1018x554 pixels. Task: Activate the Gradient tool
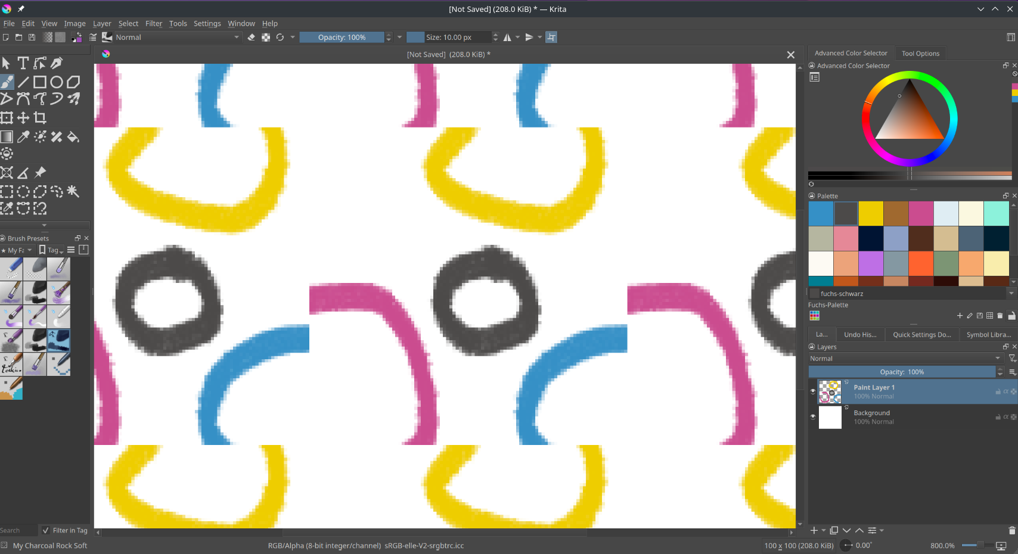tap(7, 137)
